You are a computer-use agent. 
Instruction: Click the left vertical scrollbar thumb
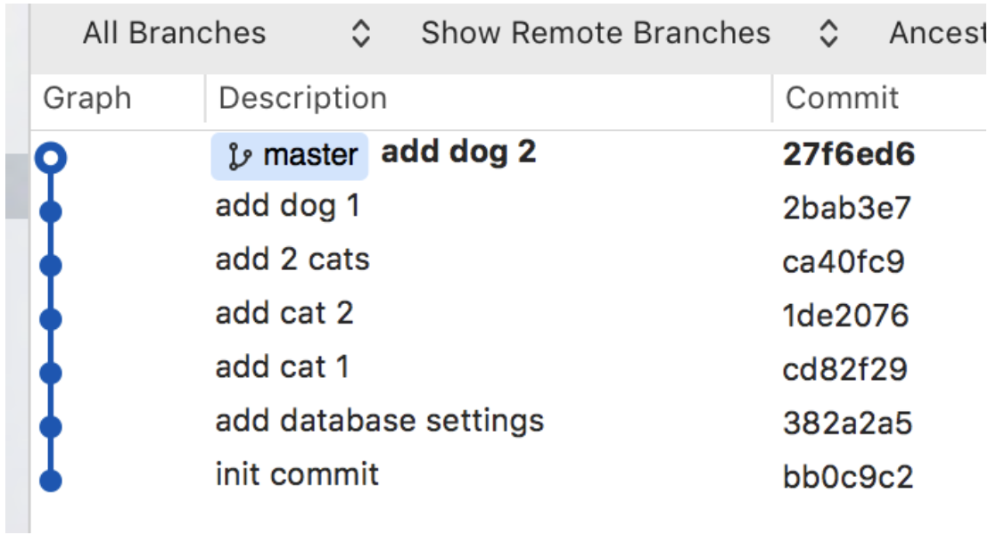coord(16,185)
